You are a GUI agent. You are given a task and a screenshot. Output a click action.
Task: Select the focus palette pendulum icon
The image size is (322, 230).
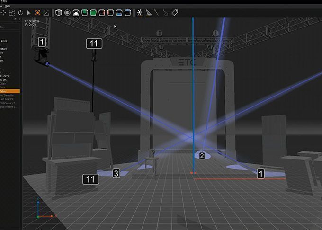point(165,13)
